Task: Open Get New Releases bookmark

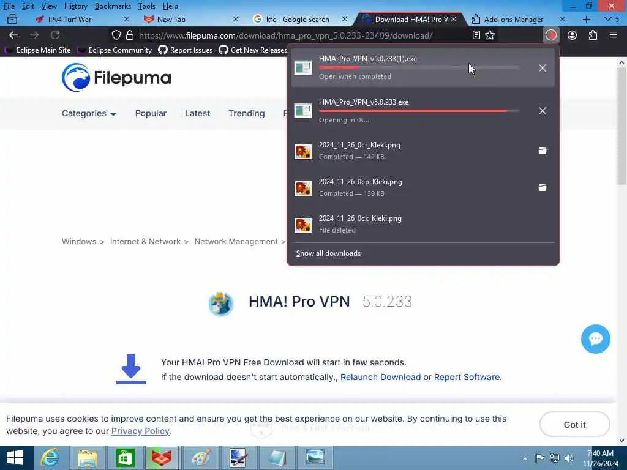Action: coord(253,50)
